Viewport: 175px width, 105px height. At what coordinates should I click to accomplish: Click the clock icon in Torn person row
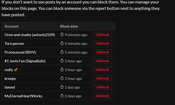pyautogui.click(x=62, y=43)
